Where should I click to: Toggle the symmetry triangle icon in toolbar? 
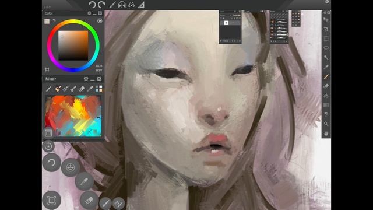(x=131, y=5)
